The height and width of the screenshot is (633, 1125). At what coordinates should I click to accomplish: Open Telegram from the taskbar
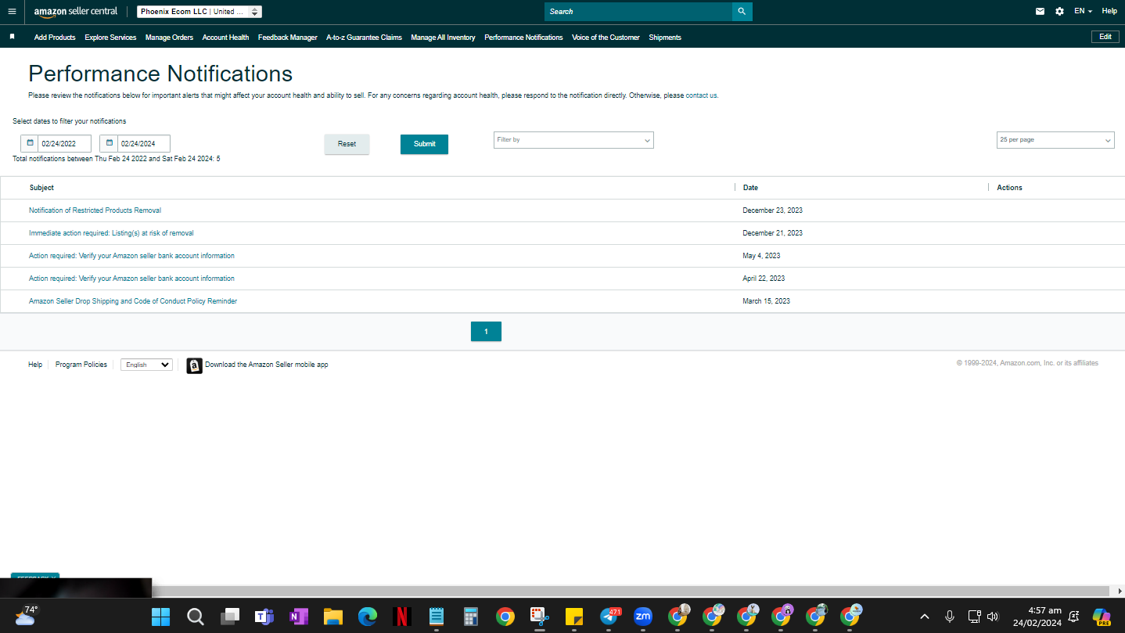[609, 617]
